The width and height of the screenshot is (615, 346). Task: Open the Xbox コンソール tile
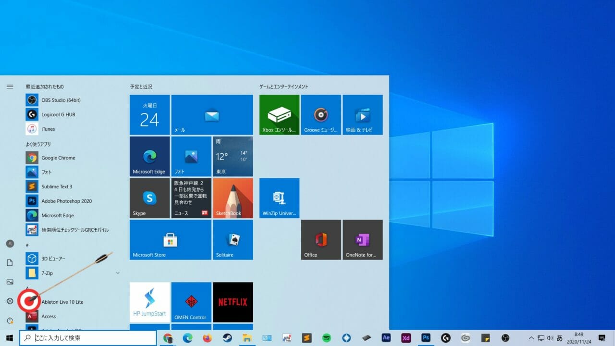[x=279, y=114]
